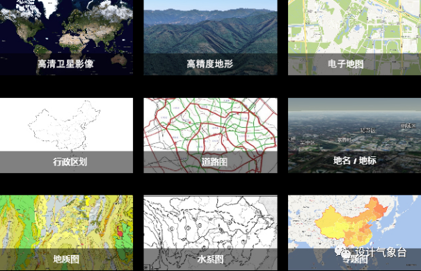Click the 水系图 caption label
Screen dimensions: 421x271
(210, 259)
